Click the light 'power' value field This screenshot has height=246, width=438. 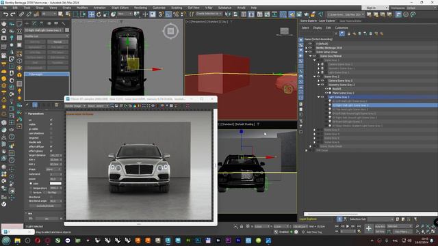click(x=55, y=179)
